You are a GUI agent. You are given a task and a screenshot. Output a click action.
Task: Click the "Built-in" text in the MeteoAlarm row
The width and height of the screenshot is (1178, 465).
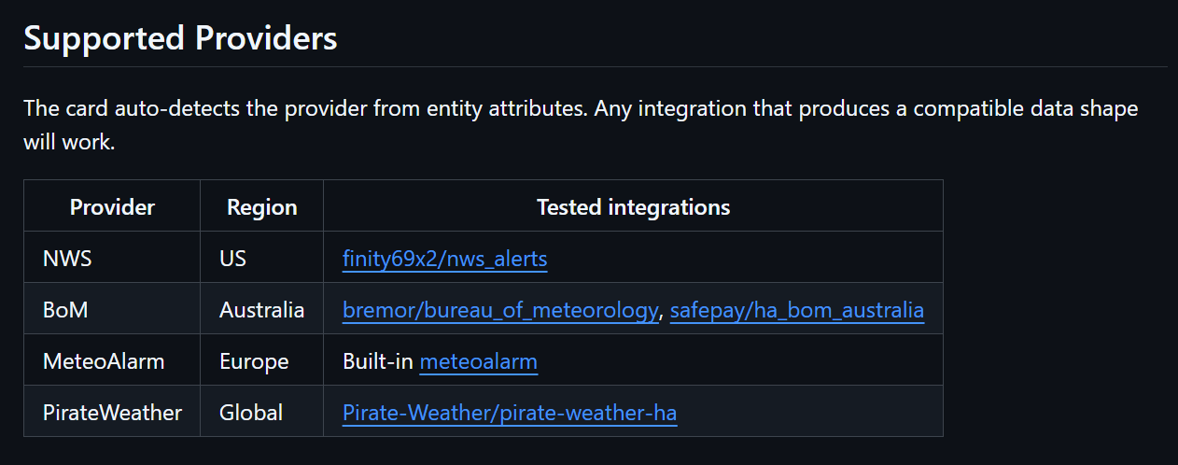tap(378, 361)
